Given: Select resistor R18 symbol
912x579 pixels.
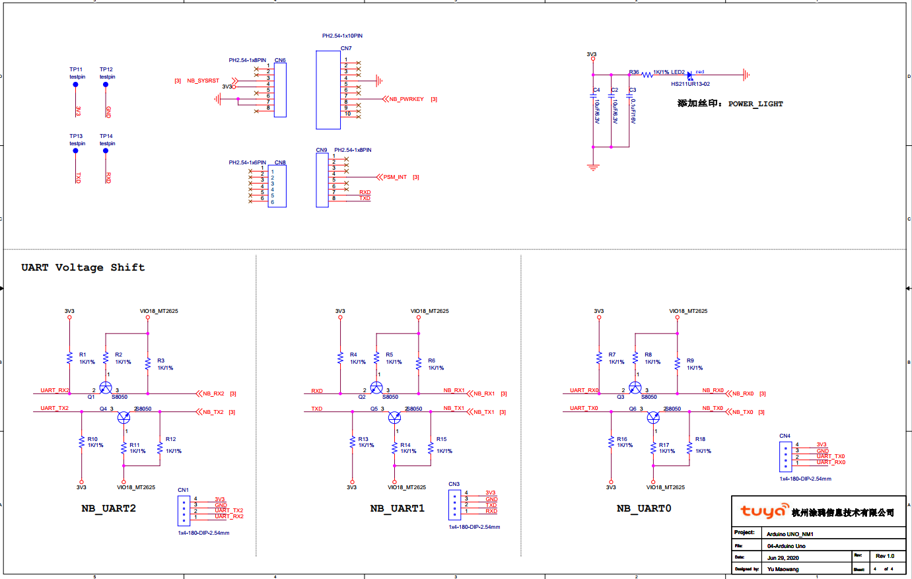Looking at the screenshot, I should (689, 448).
